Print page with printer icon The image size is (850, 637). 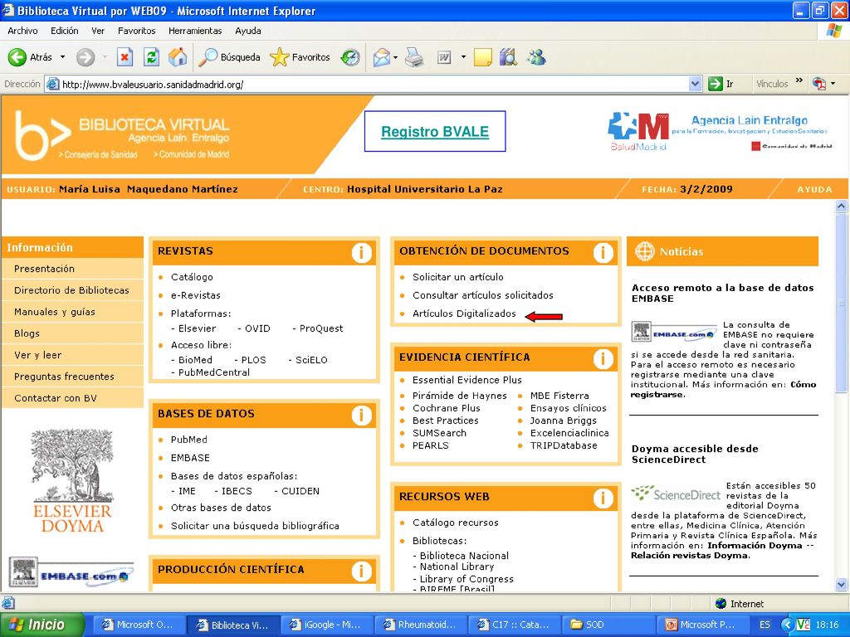pyautogui.click(x=414, y=57)
